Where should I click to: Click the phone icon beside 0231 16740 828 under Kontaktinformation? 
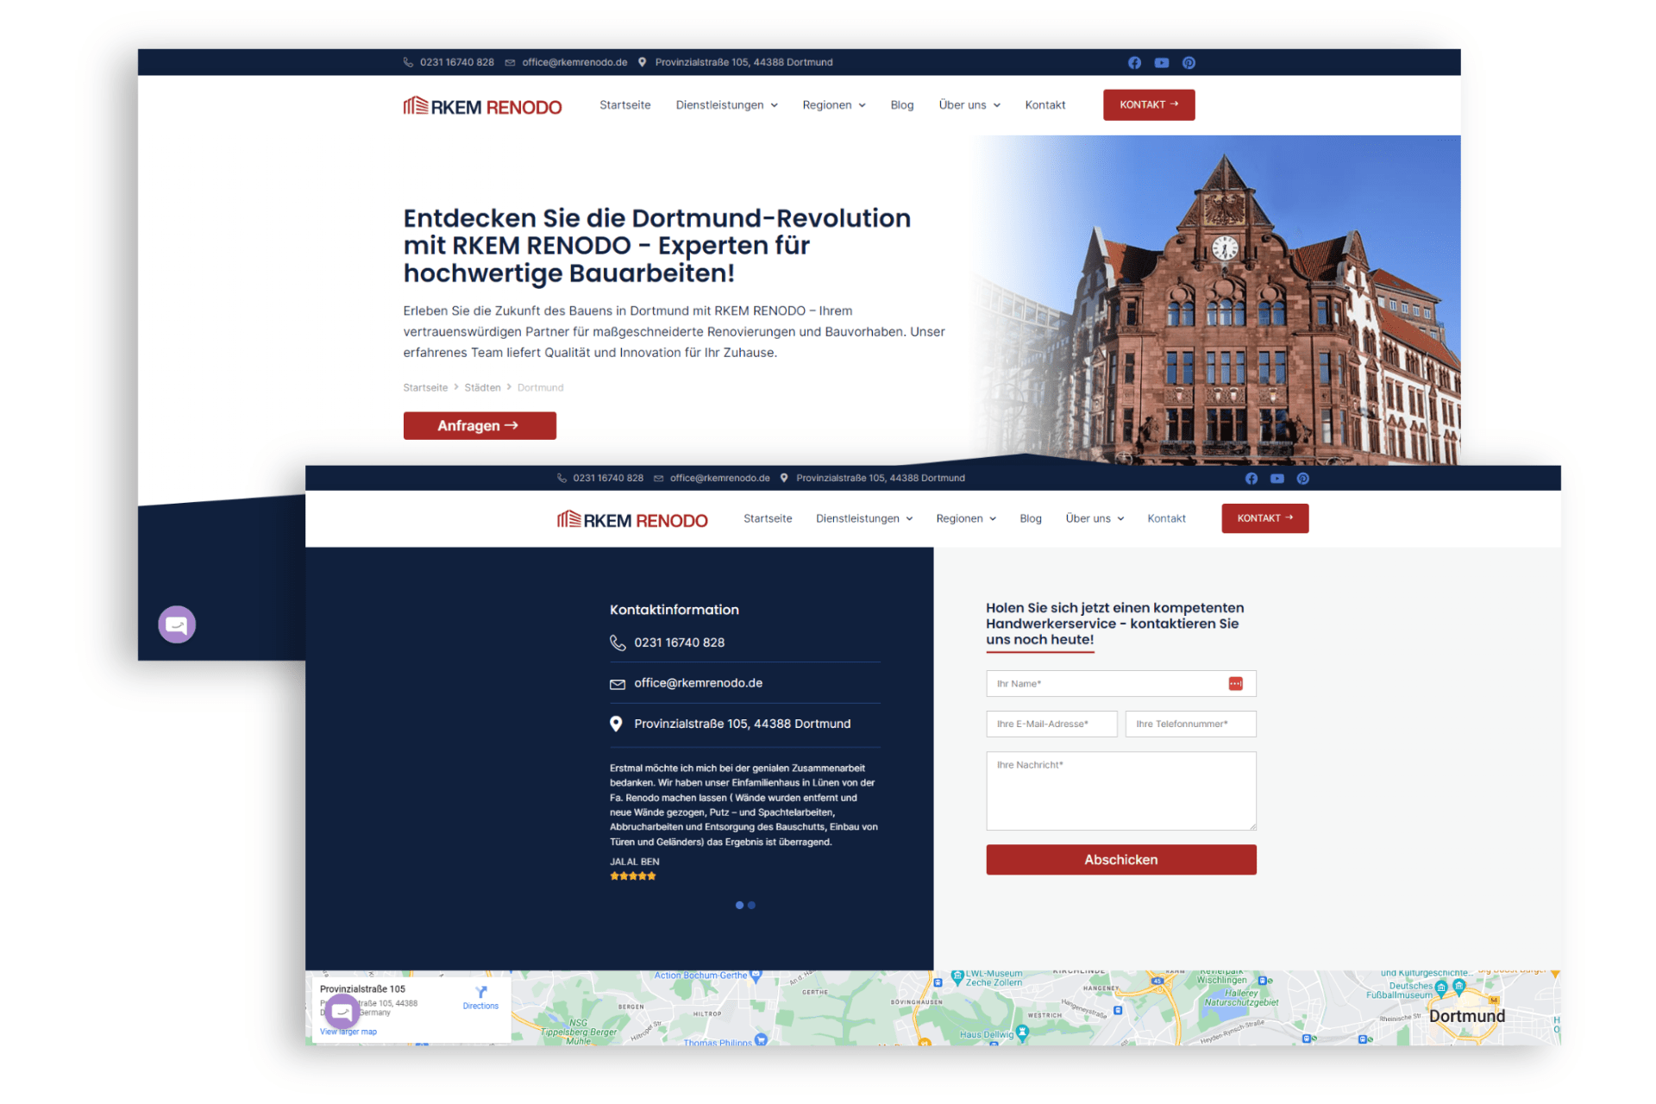click(x=618, y=643)
